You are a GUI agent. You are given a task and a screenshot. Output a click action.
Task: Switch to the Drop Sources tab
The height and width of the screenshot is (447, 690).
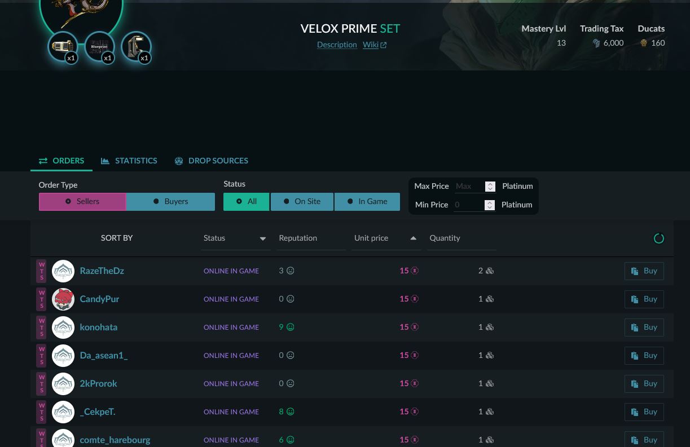click(211, 161)
